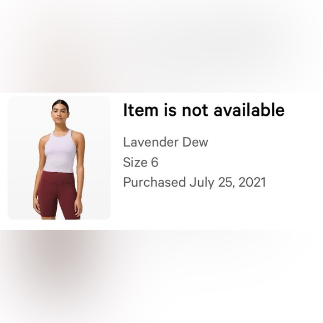Tap the burgundy shorts in product photo
This screenshot has width=323, height=323.
pyautogui.click(x=58, y=195)
